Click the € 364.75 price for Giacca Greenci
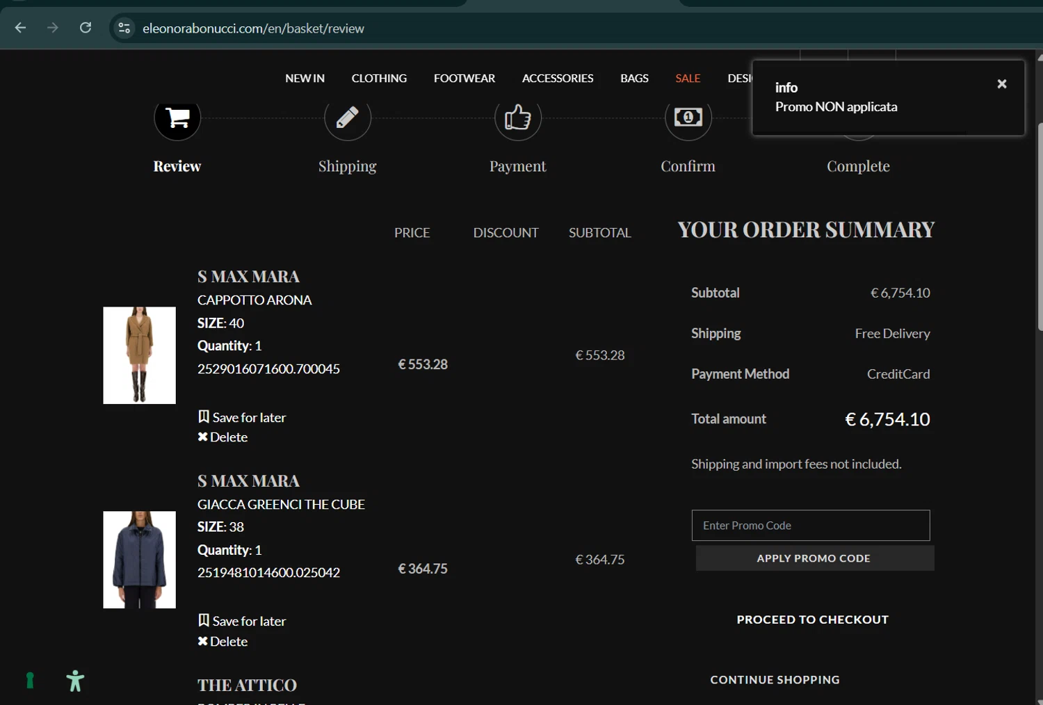The width and height of the screenshot is (1043, 705). 423,569
